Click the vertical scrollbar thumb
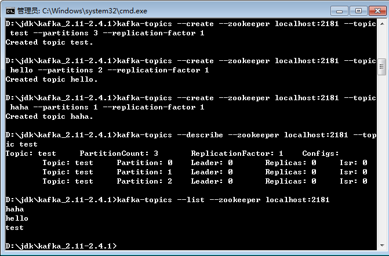The height and width of the screenshot is (256, 389). coord(381,67)
